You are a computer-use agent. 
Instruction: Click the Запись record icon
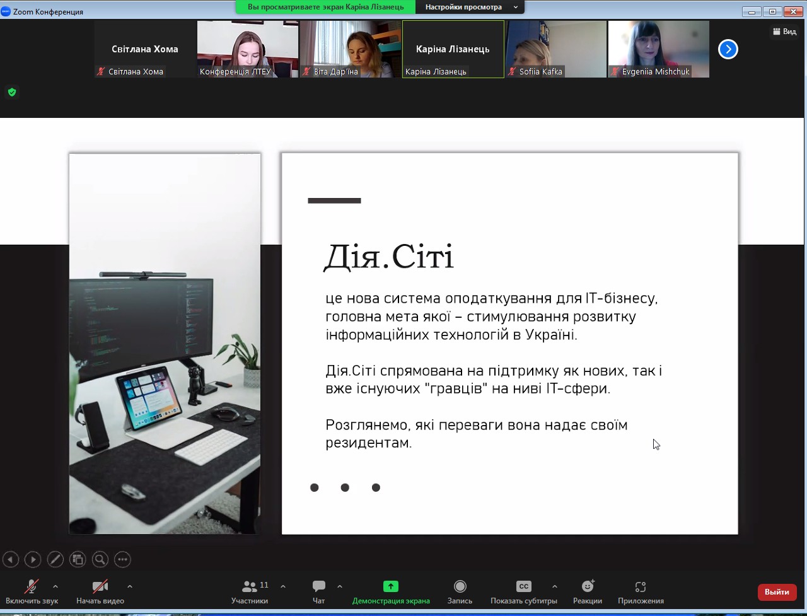[460, 586]
